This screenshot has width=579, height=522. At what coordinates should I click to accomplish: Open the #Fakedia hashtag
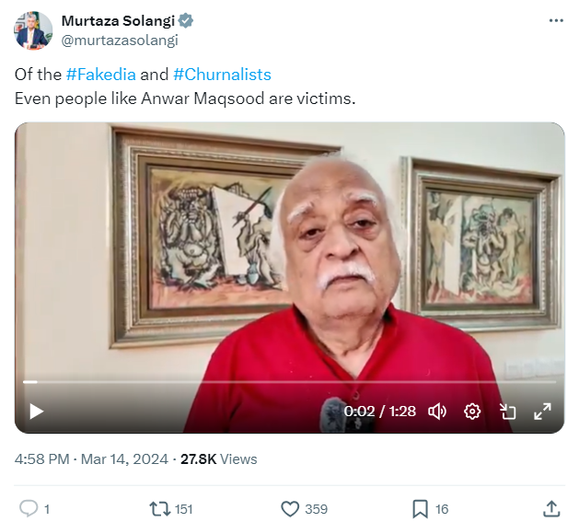[100, 75]
